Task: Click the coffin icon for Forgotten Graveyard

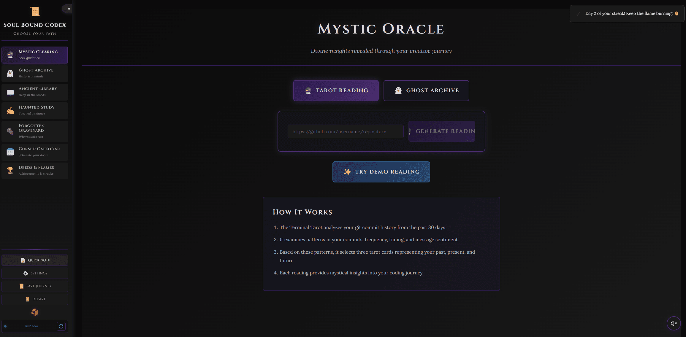Action: tap(10, 131)
